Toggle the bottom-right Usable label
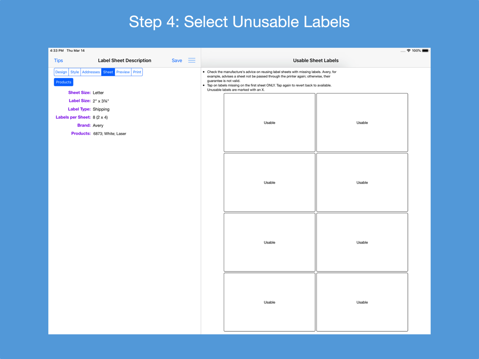The width and height of the screenshot is (479, 359). pyautogui.click(x=362, y=302)
